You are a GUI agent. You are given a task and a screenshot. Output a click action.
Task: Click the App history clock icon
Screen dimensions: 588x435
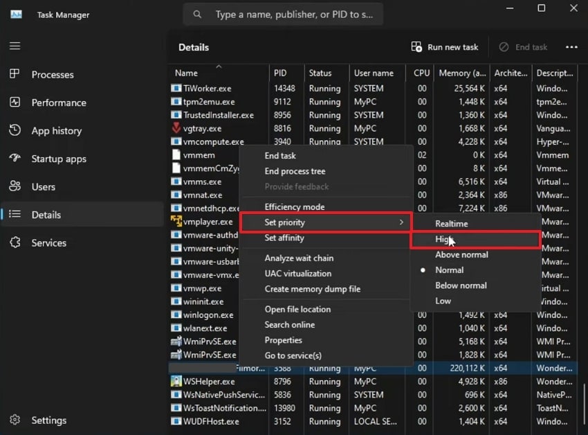coord(15,130)
